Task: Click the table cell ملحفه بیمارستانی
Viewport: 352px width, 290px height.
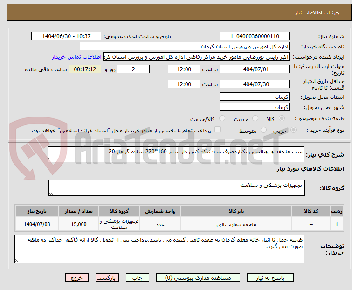Action: pos(236,224)
